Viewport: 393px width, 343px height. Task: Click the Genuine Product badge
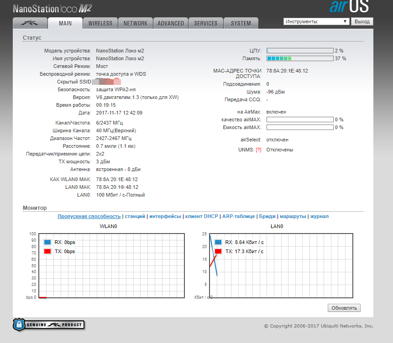pos(49,325)
